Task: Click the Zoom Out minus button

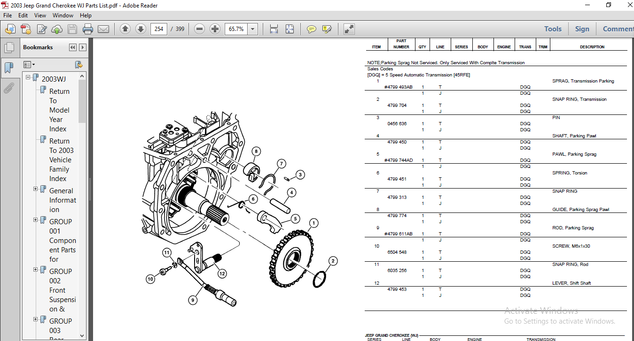Action: 199,29
